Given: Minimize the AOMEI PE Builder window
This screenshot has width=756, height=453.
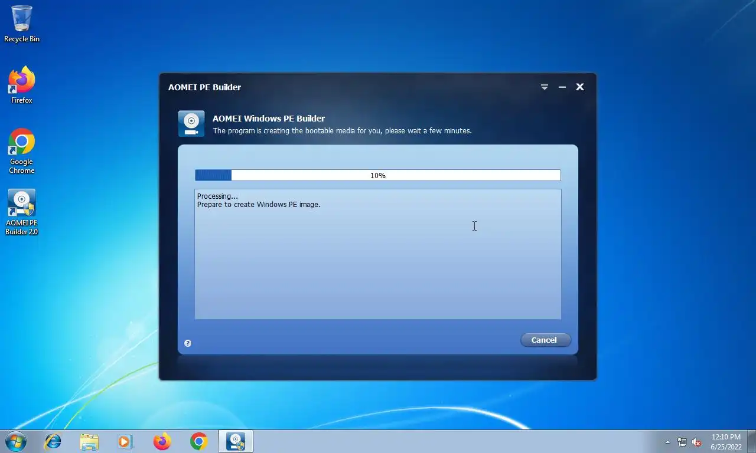Looking at the screenshot, I should (x=562, y=87).
